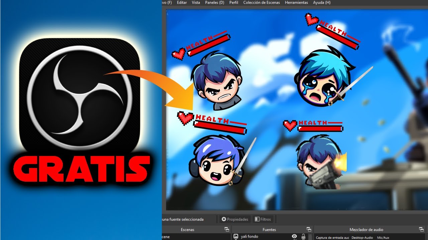Toggle visibility eye of yali fondo source
This screenshot has width=428, height=240.
point(294,236)
